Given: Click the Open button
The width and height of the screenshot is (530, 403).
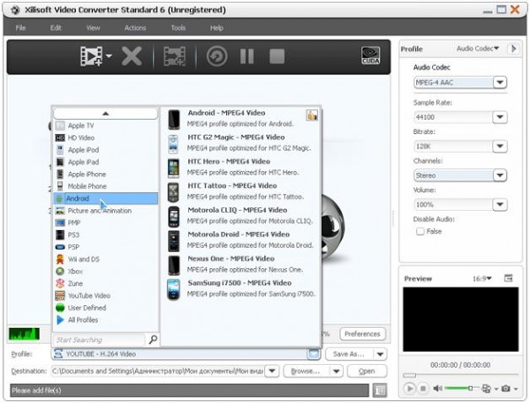Looking at the screenshot, I should pos(367,371).
